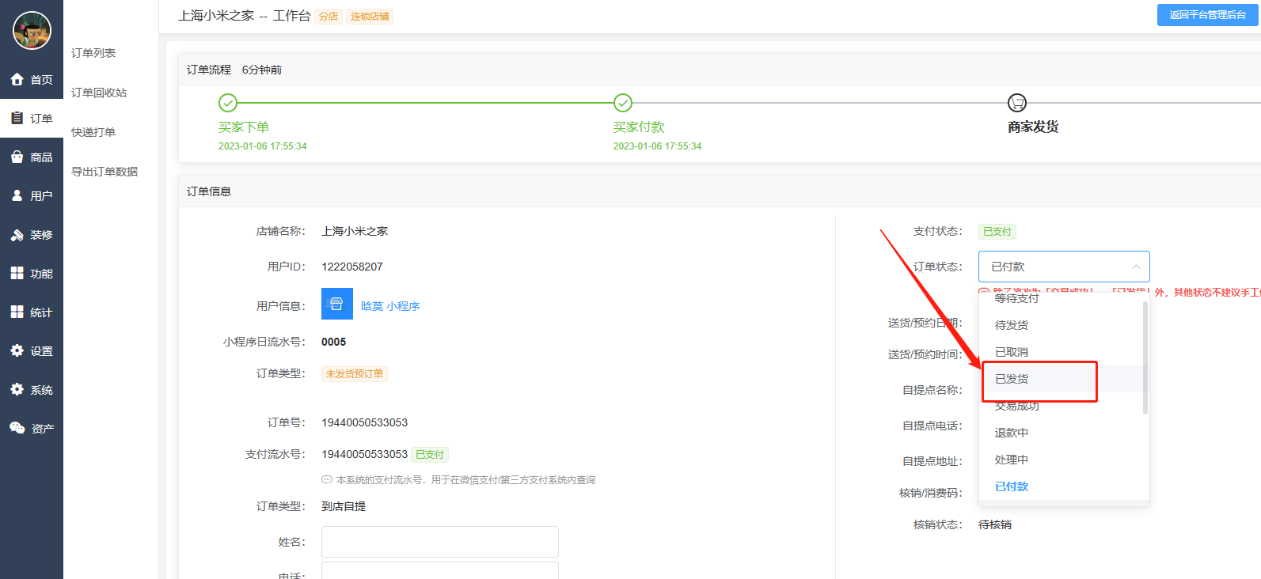The image size is (1261, 579).
Task: Open the 设置 gear icon
Action: [17, 351]
